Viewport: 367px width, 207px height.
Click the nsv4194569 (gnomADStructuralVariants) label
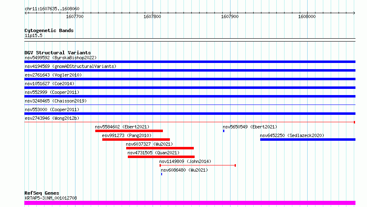coord(71,66)
